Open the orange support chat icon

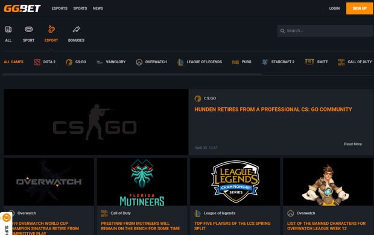[6, 218]
